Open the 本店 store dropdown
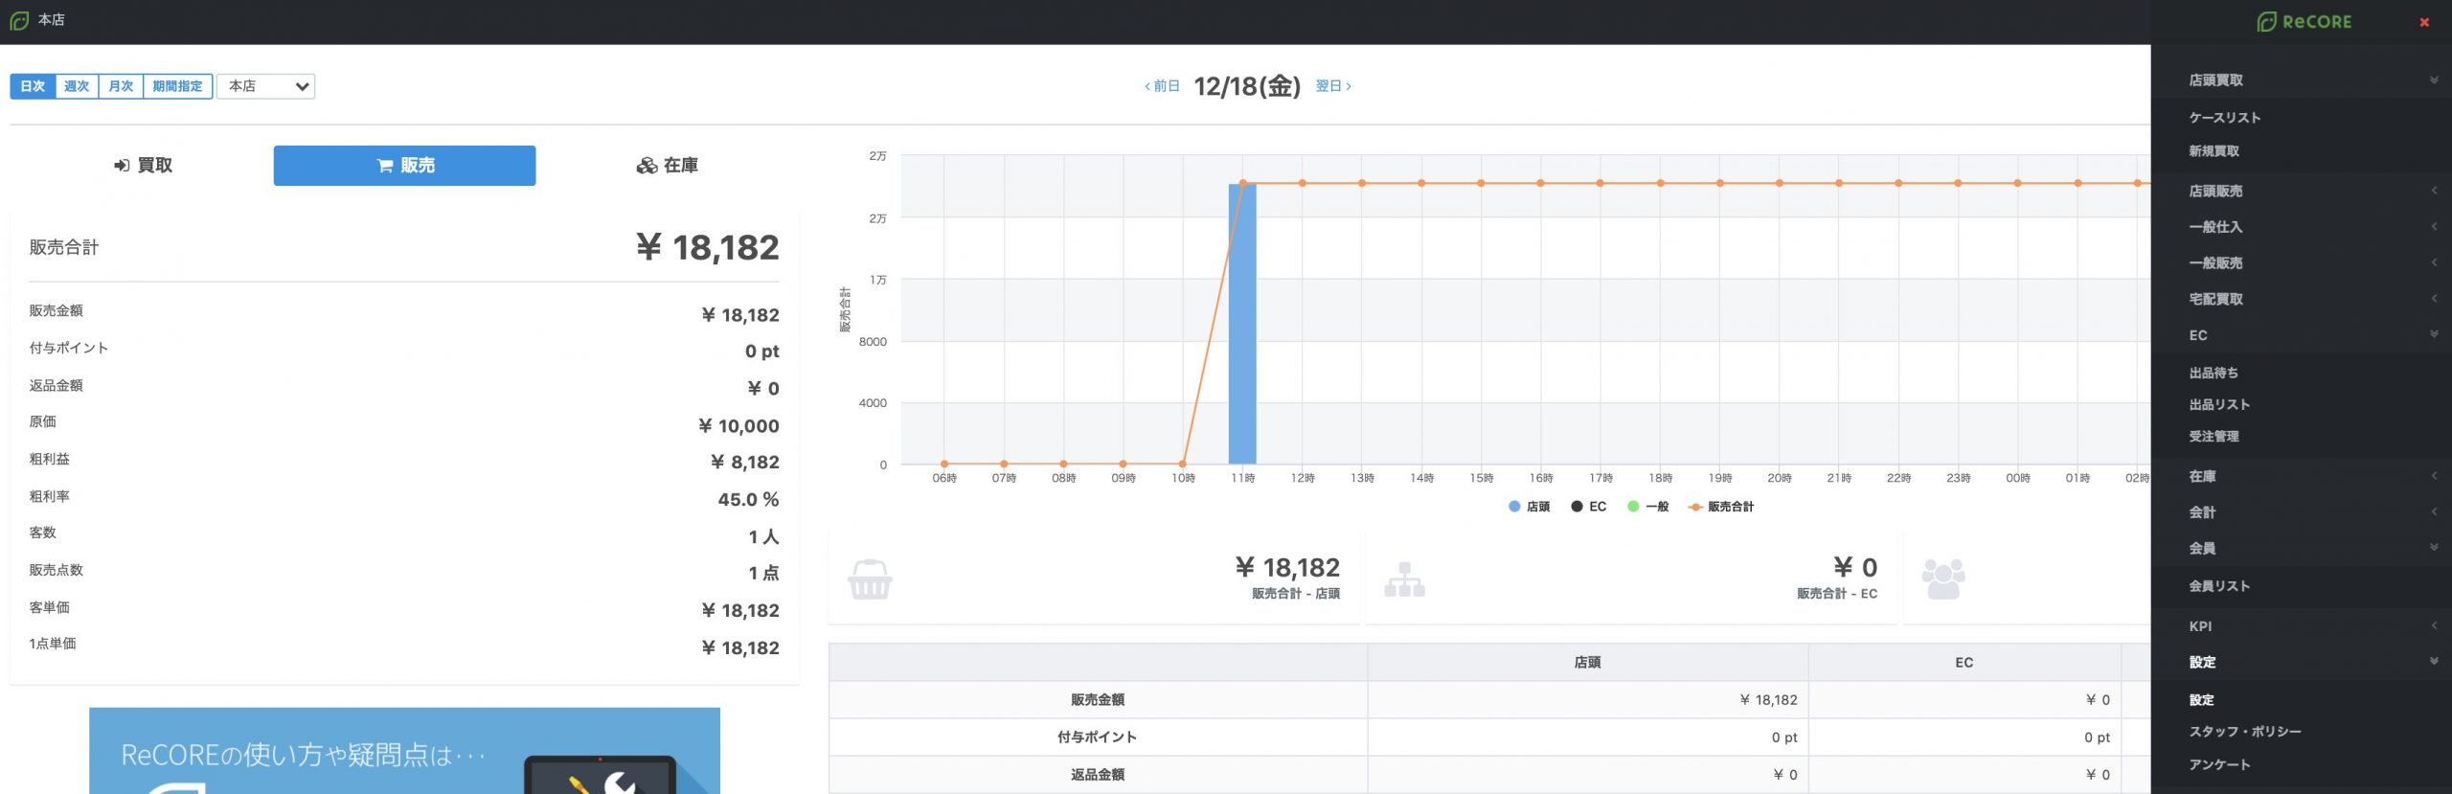 266,86
